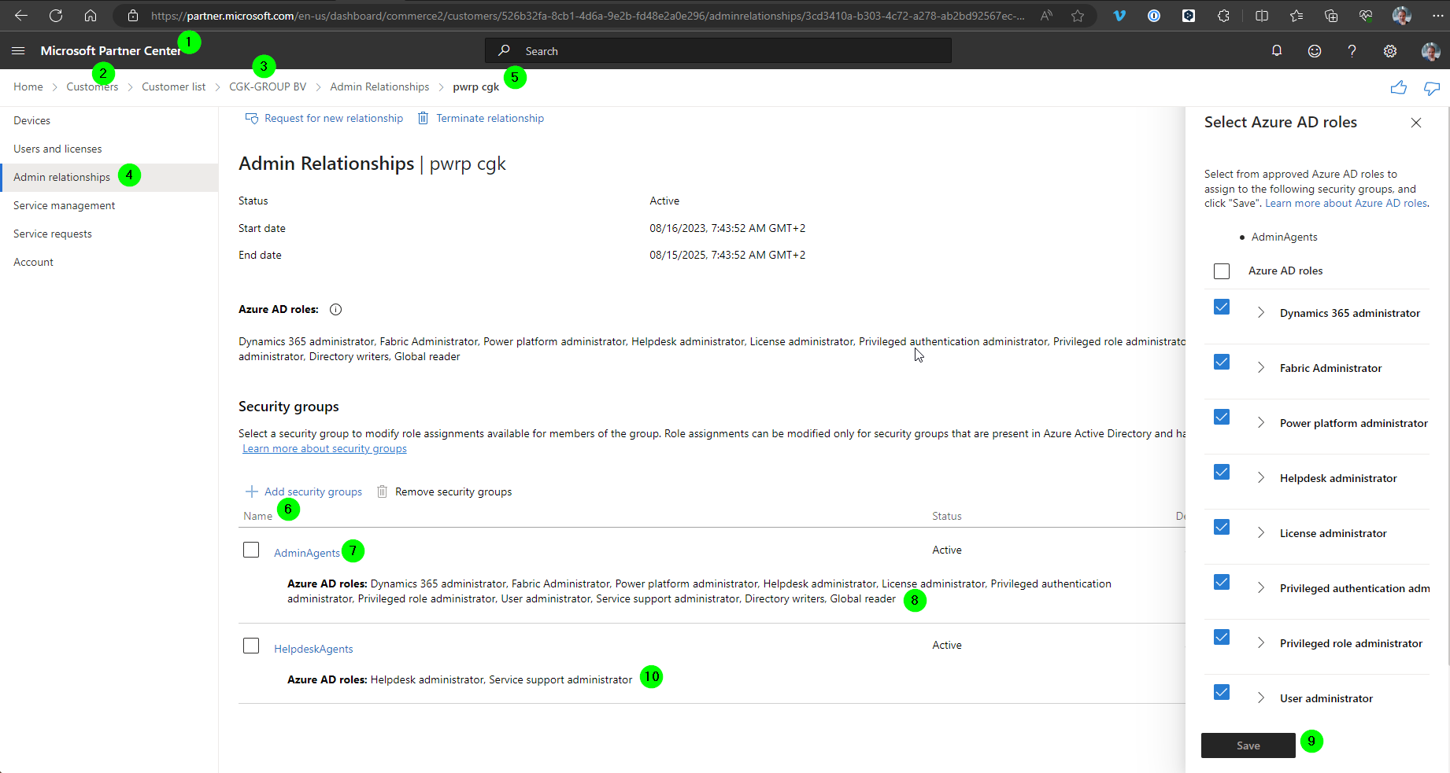Go back with the browser back arrow
Viewport: 1450px width, 773px height.
(x=21, y=16)
